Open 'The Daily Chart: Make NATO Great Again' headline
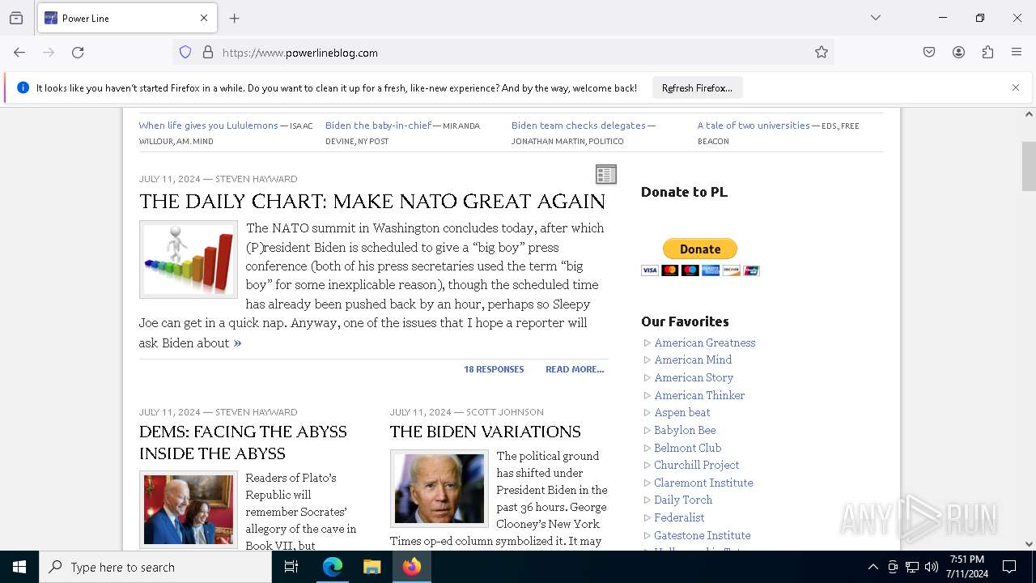1036x583 pixels. click(372, 201)
